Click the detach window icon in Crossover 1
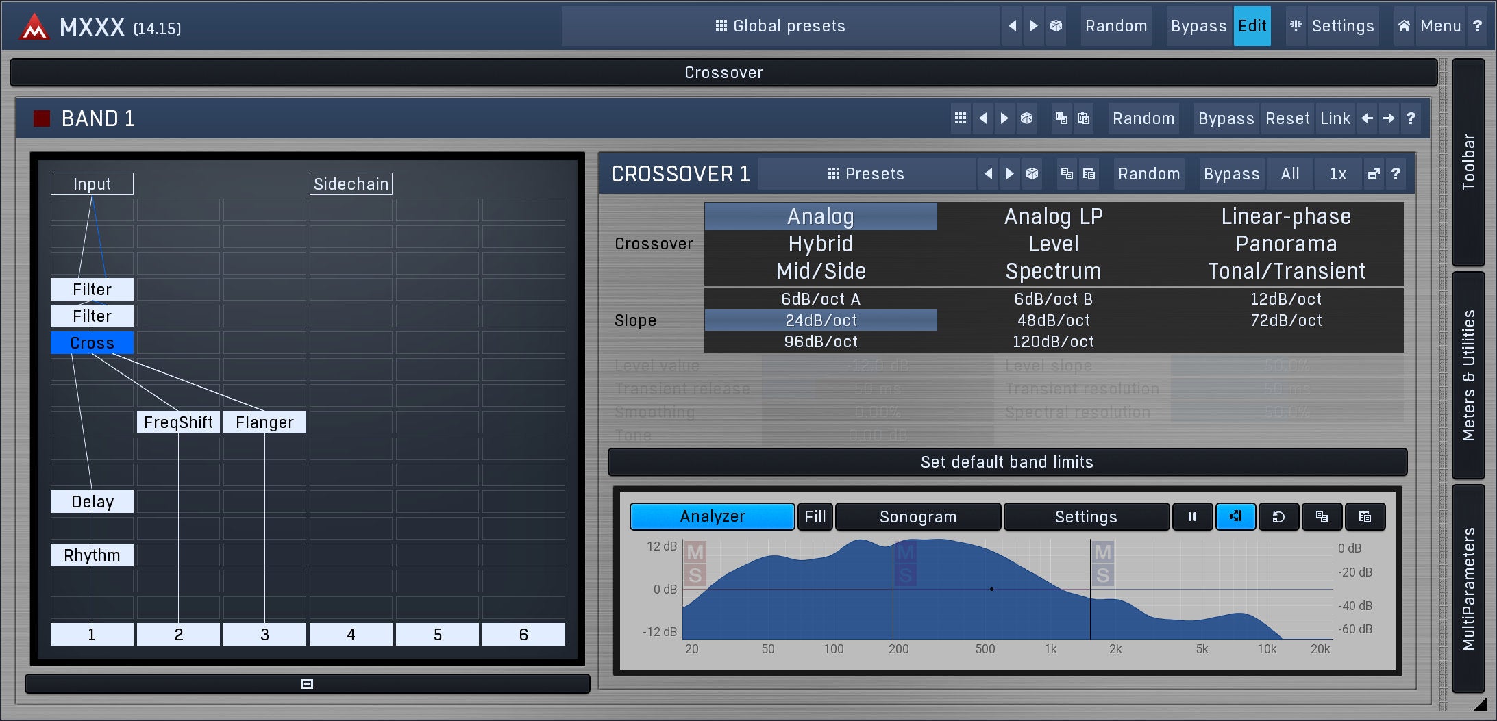The width and height of the screenshot is (1497, 721). click(1373, 174)
